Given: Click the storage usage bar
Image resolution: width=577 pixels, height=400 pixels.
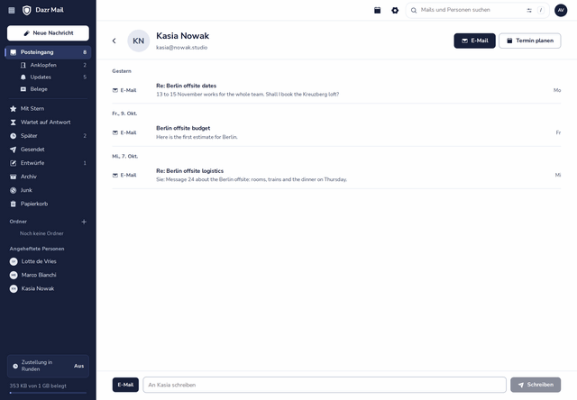Looking at the screenshot, I should click(x=48, y=393).
